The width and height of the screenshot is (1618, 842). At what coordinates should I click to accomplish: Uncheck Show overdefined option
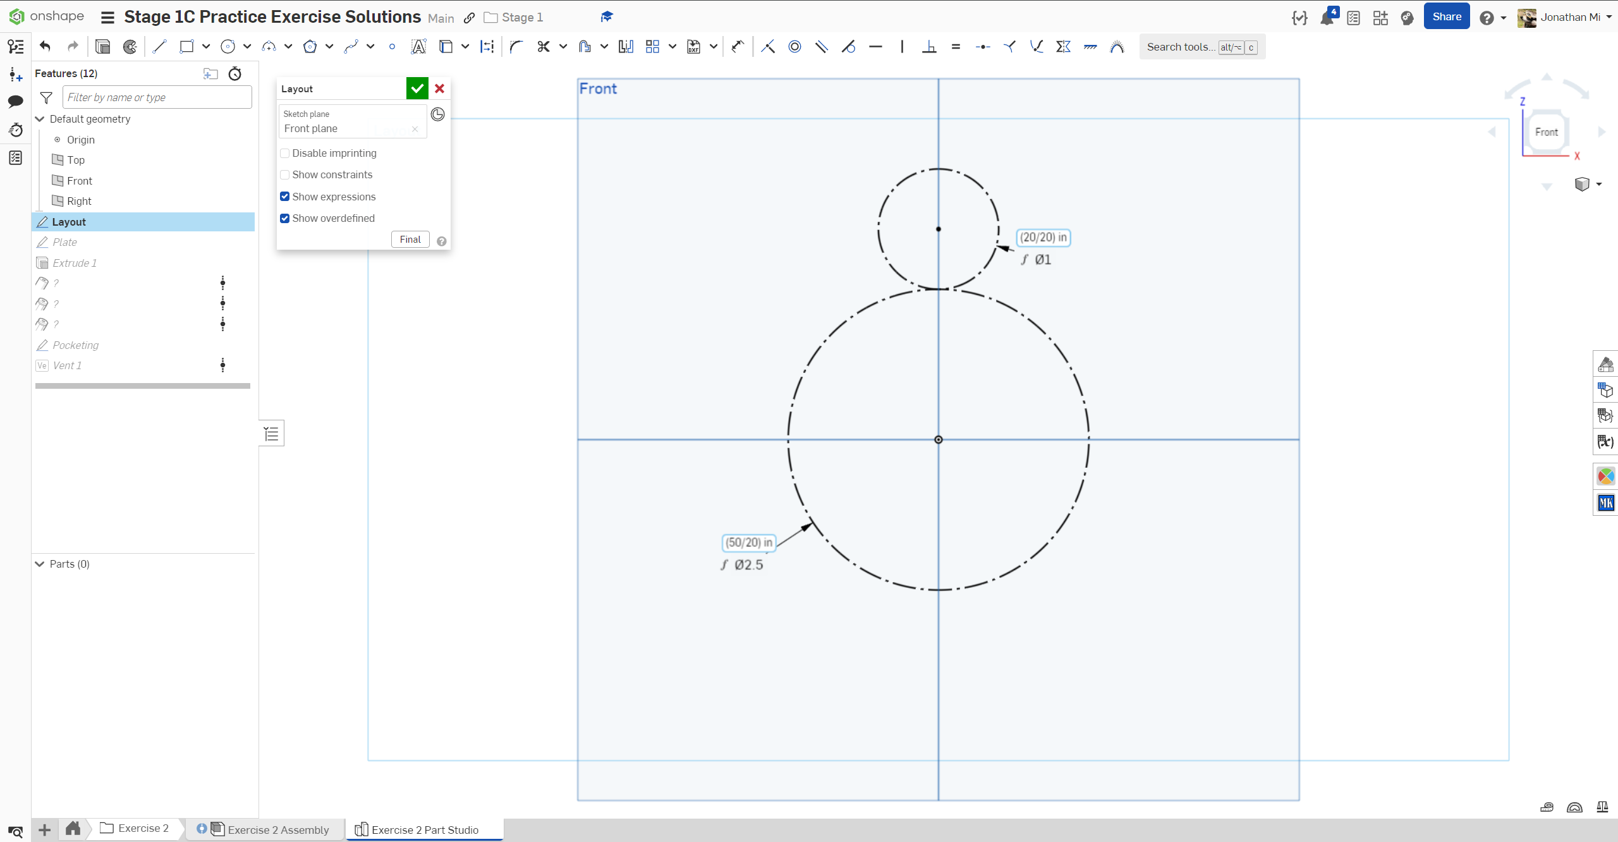click(x=285, y=218)
